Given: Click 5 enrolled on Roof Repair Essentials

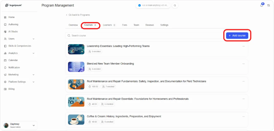Looking at the screenshot, I should coord(107,104).
